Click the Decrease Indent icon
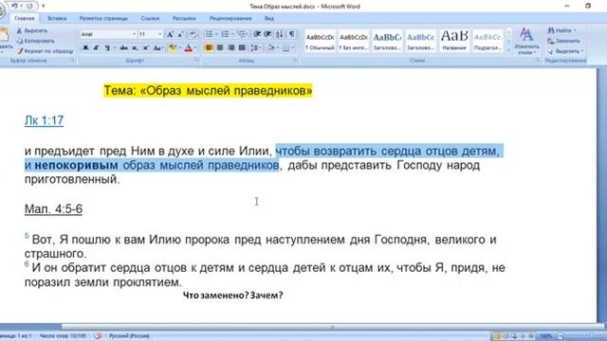The width and height of the screenshot is (607, 341). click(x=257, y=35)
